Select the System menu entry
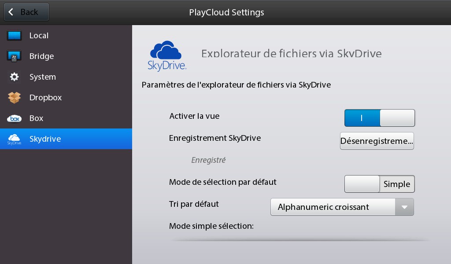Viewport: 451px width, 264px height. (x=66, y=77)
